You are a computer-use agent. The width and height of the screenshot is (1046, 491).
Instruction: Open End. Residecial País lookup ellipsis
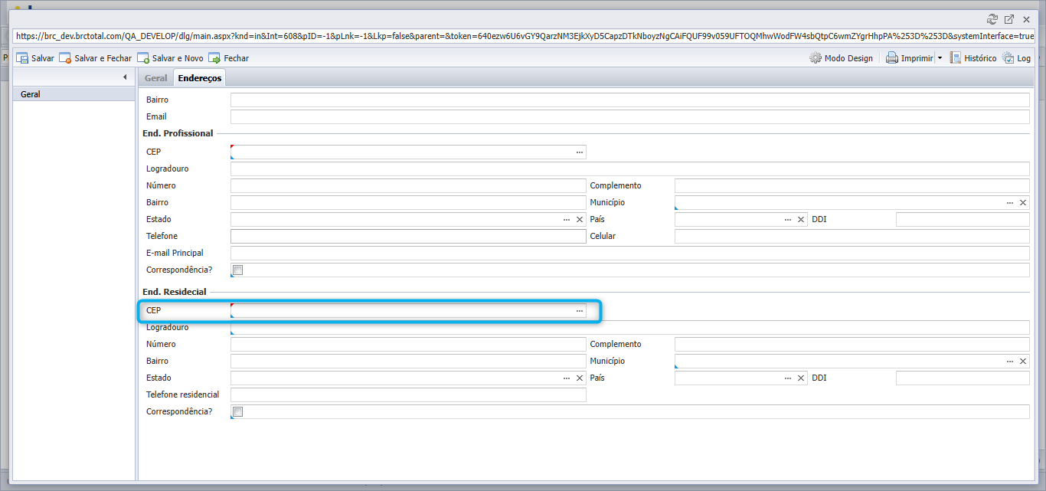coord(787,378)
